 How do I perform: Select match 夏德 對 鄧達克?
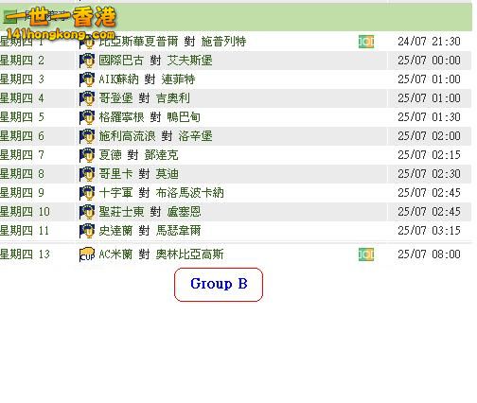click(138, 155)
